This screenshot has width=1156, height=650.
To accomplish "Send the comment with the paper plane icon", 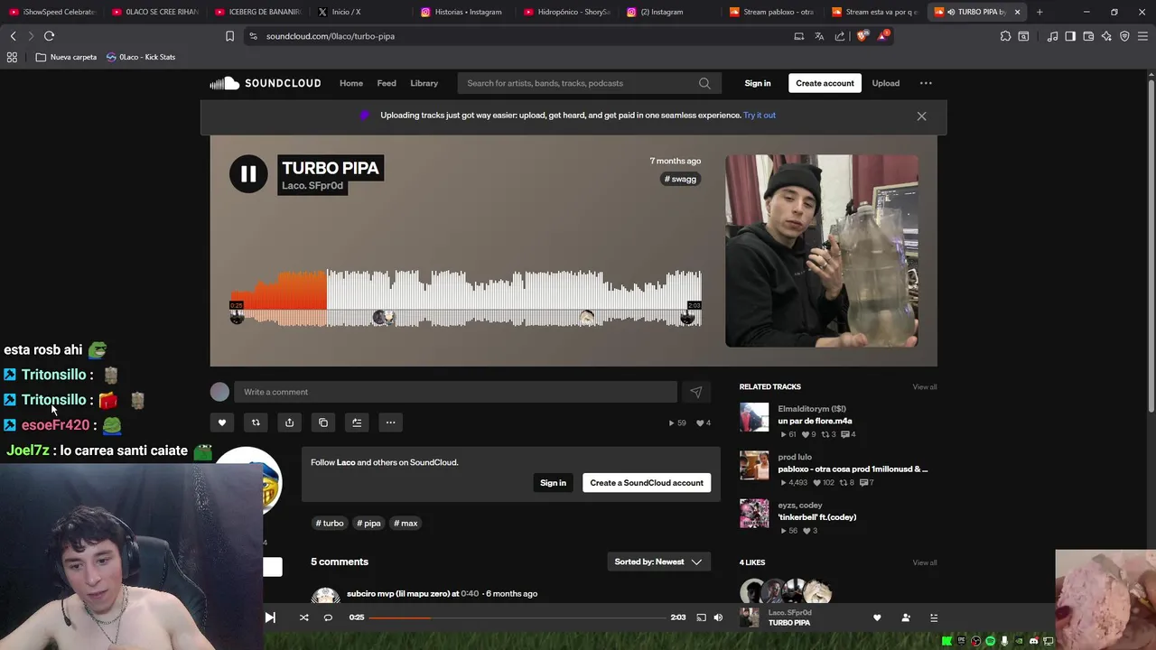I will pyautogui.click(x=695, y=392).
